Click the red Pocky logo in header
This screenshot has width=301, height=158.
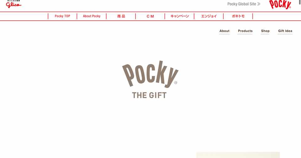pyautogui.click(x=280, y=4)
